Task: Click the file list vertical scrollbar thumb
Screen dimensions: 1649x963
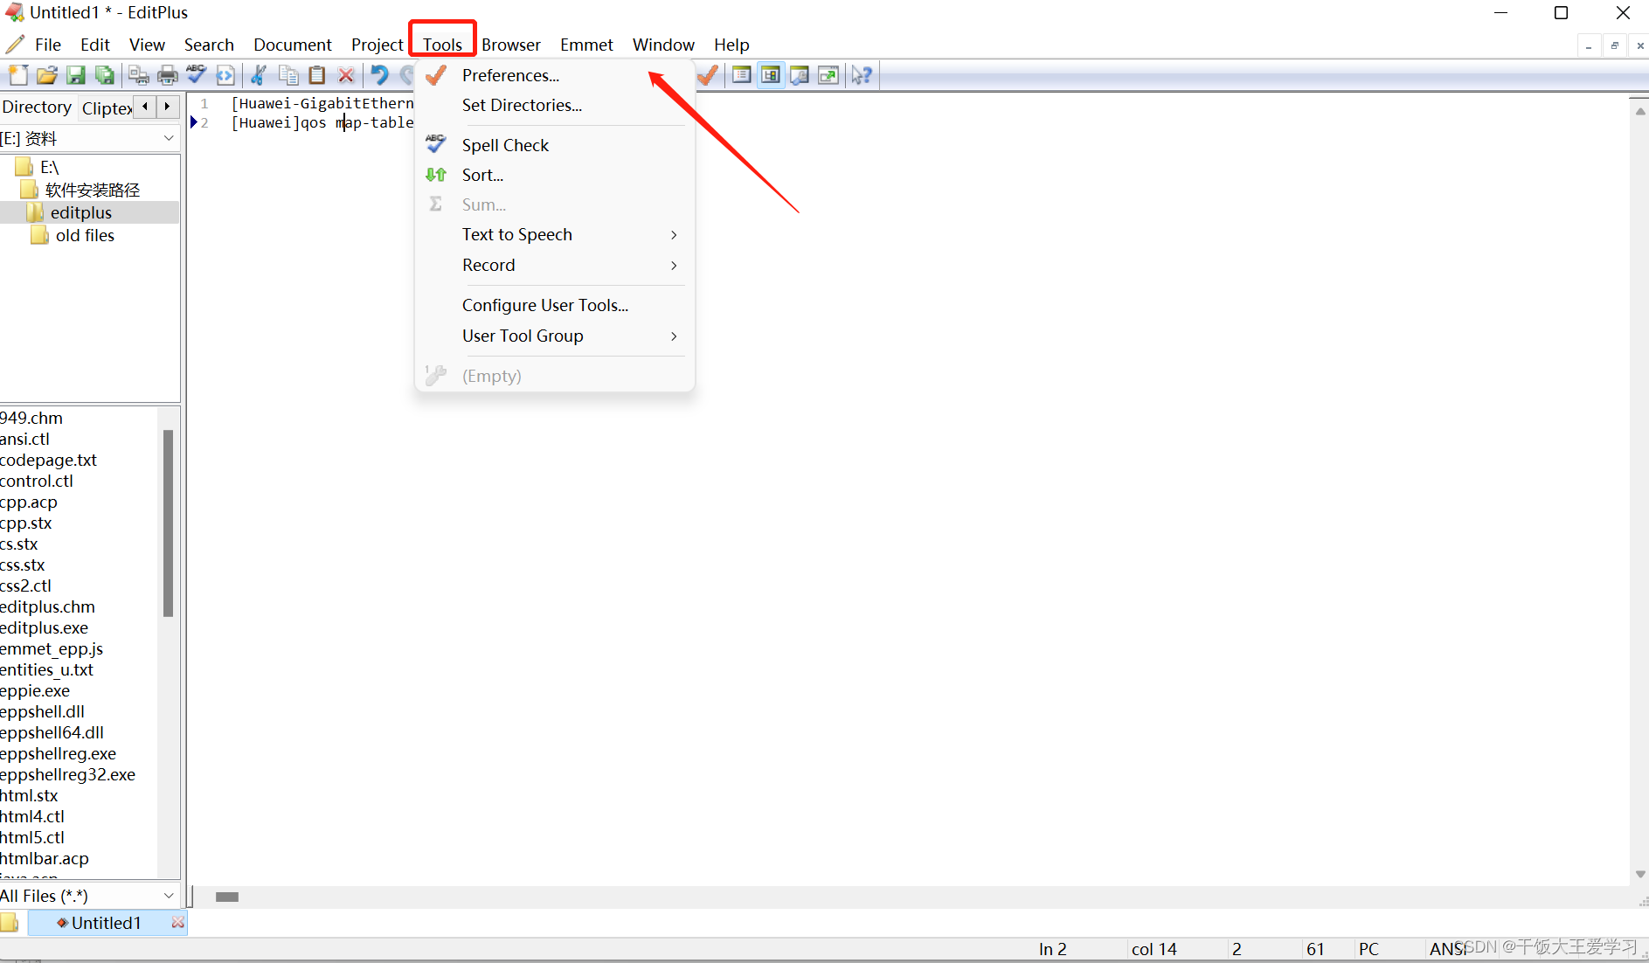Action: point(168,523)
